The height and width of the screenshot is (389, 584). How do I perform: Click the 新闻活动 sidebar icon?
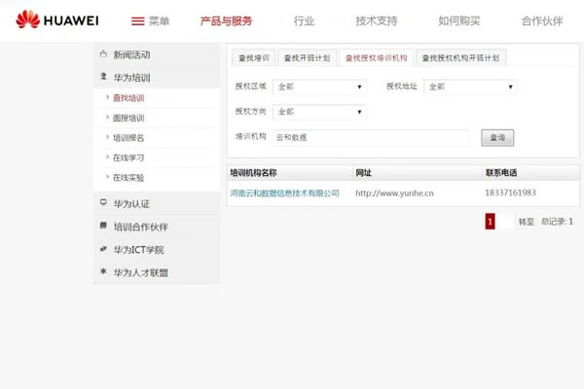click(x=103, y=54)
